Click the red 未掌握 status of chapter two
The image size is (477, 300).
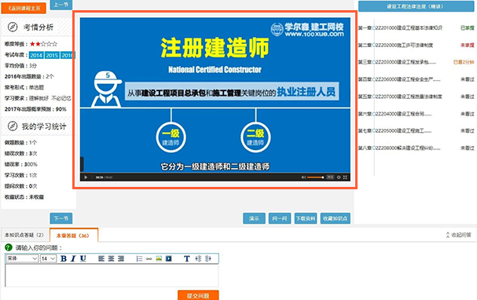468,45
